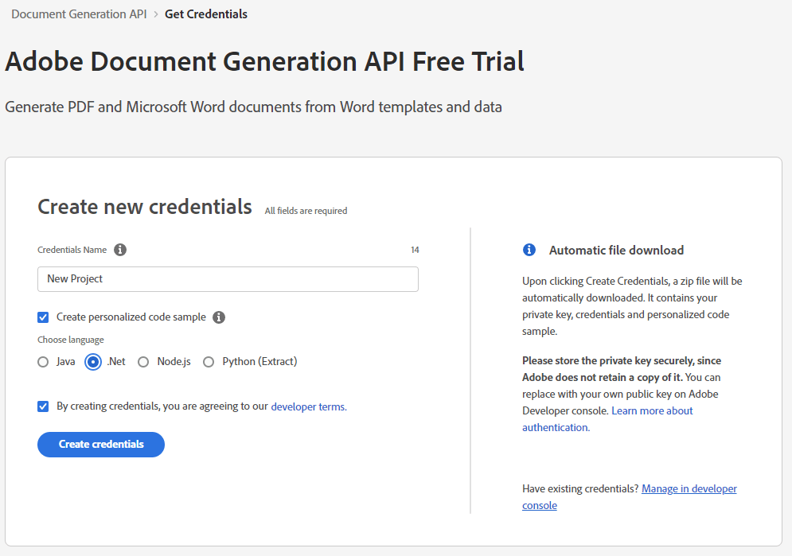Toggle the developer terms agreement checkbox
Screen dimensions: 792x556
click(x=43, y=406)
